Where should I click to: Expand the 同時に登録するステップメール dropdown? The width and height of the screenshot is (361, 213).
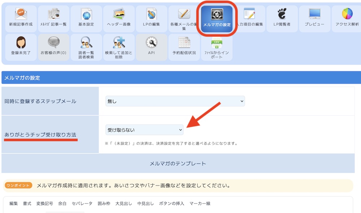[x=175, y=101]
